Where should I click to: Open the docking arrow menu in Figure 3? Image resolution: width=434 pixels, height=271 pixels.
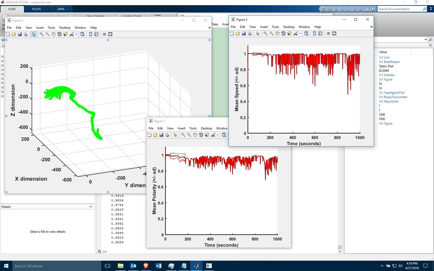click(x=371, y=27)
